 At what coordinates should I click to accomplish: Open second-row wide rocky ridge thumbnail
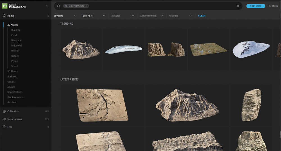(187, 139)
